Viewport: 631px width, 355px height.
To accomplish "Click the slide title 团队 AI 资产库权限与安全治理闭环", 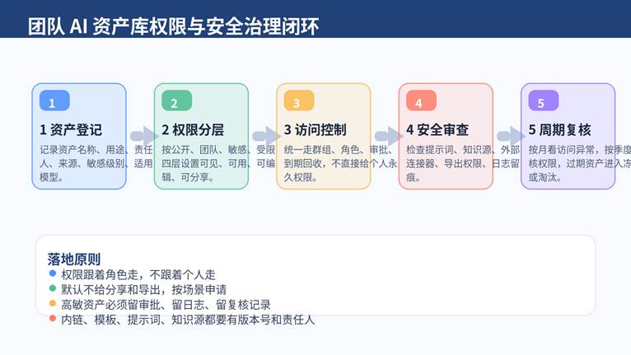I will click(173, 26).
